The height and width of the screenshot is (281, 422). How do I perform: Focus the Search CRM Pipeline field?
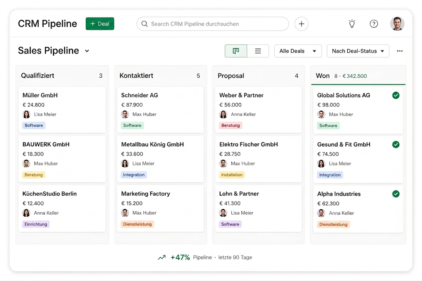213,24
